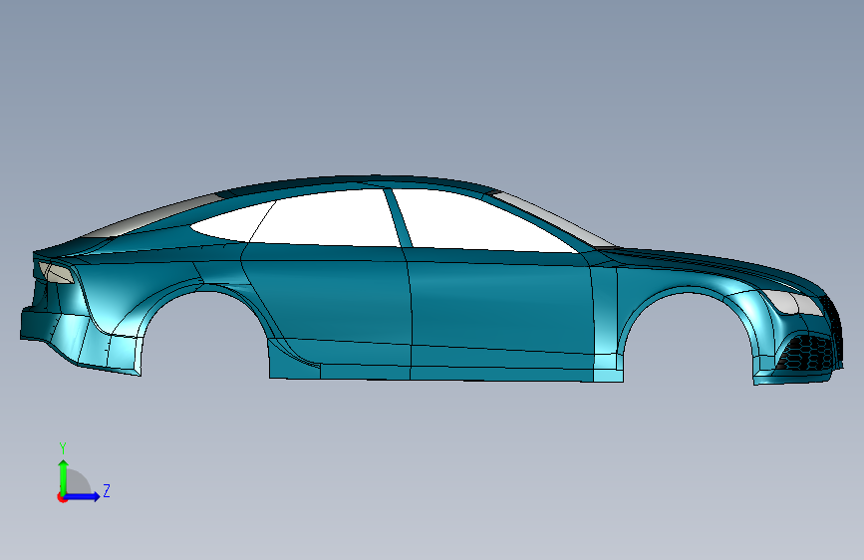Click the red origin ball of triad
864x560 pixels.
(x=62, y=497)
